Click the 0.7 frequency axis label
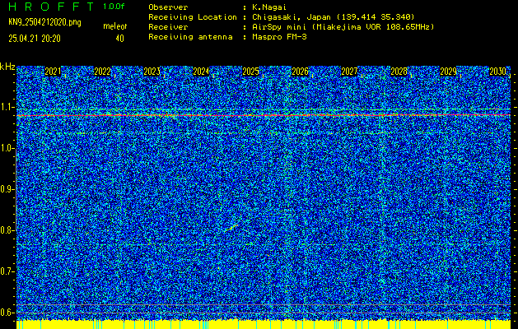Screen dimensions: 518x329 (7, 271)
